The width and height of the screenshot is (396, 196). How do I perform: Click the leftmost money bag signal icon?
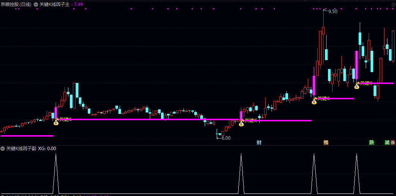pyautogui.click(x=56, y=123)
